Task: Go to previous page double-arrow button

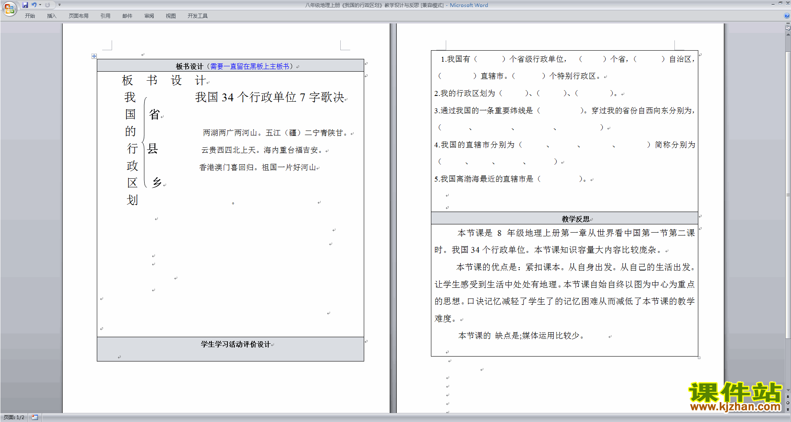Action: pos(788,396)
